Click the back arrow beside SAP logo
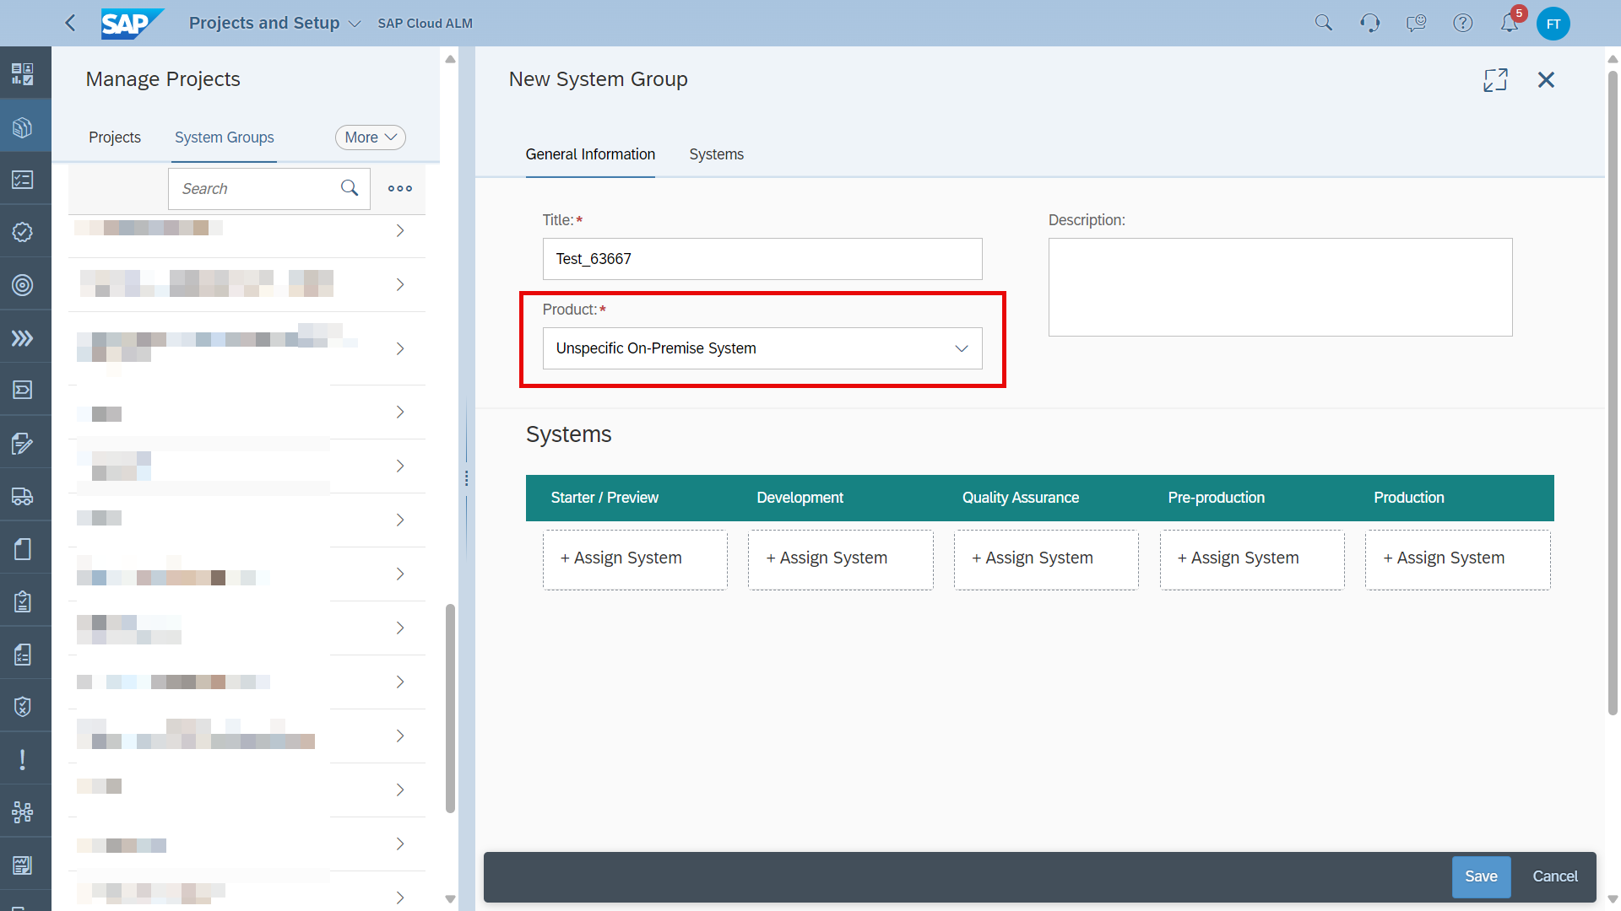This screenshot has height=911, width=1621. pyautogui.click(x=71, y=24)
